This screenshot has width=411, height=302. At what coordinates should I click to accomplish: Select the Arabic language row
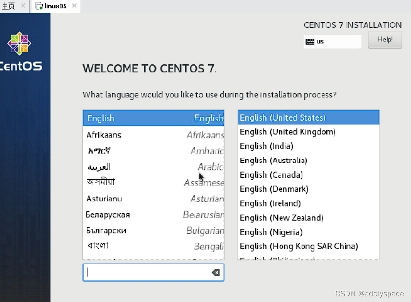pos(153,167)
